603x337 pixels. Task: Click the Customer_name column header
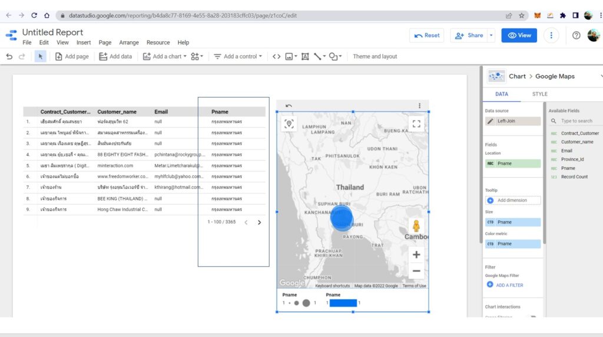(117, 112)
